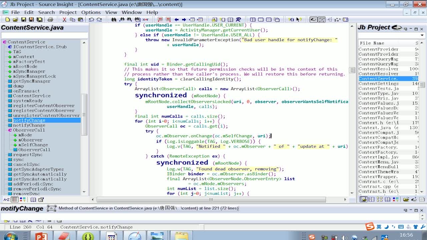Select the highlighted notifyChange symbol
427x240 pixels.
pyautogui.click(x=29, y=120)
